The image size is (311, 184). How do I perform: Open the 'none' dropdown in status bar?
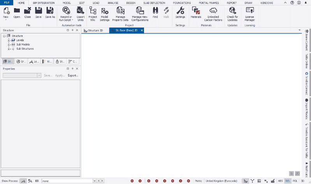pyautogui.click(x=95, y=181)
